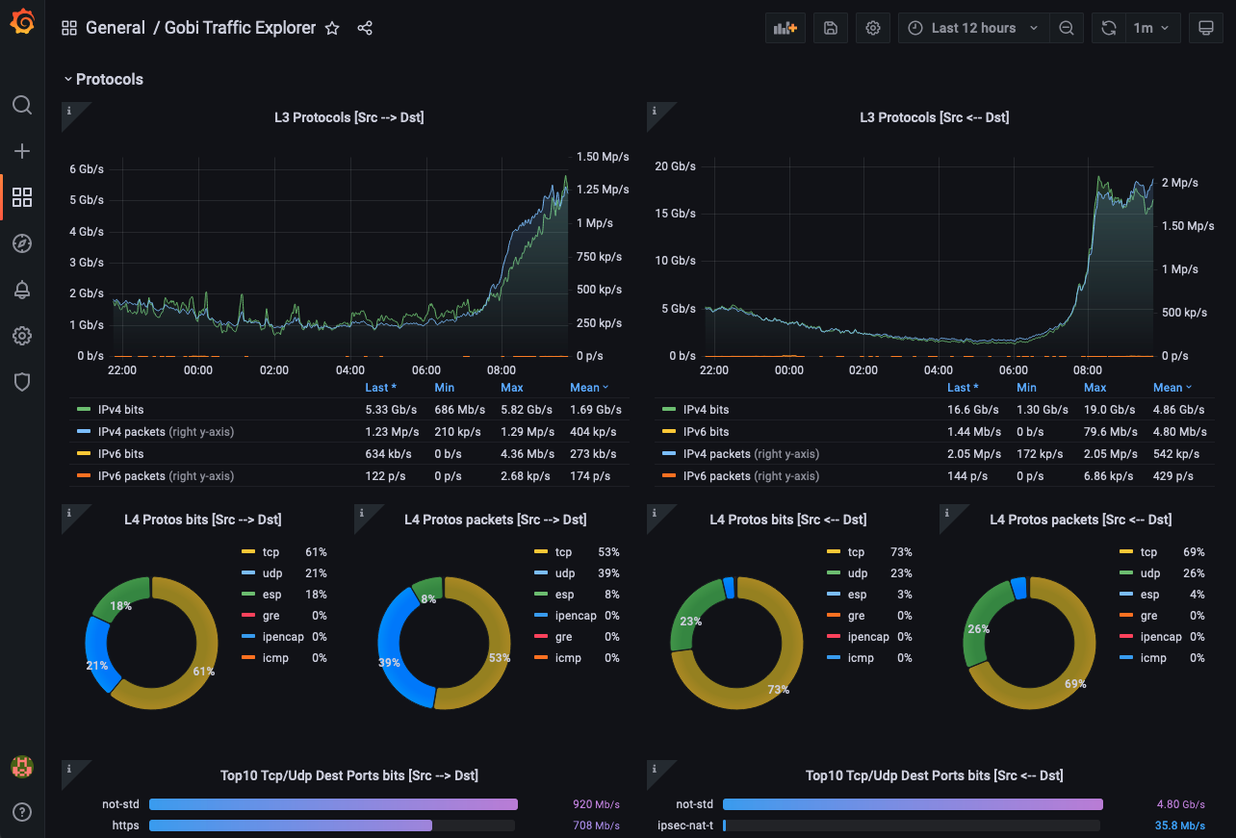Screen dimensions: 1236x838
Task: Open L4 Protos packets [Src <-- Dst] panel menu
Action: 1081,520
